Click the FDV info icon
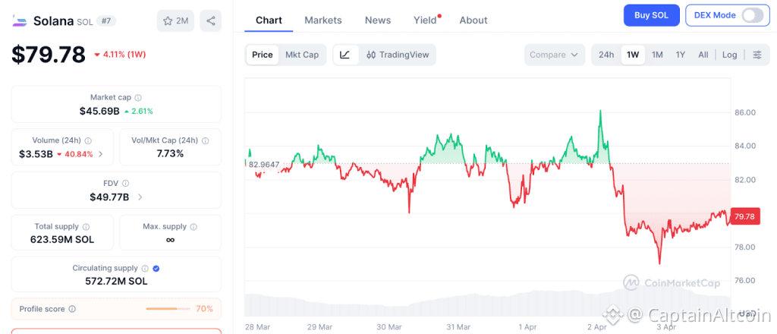The height and width of the screenshot is (334, 777). click(126, 184)
